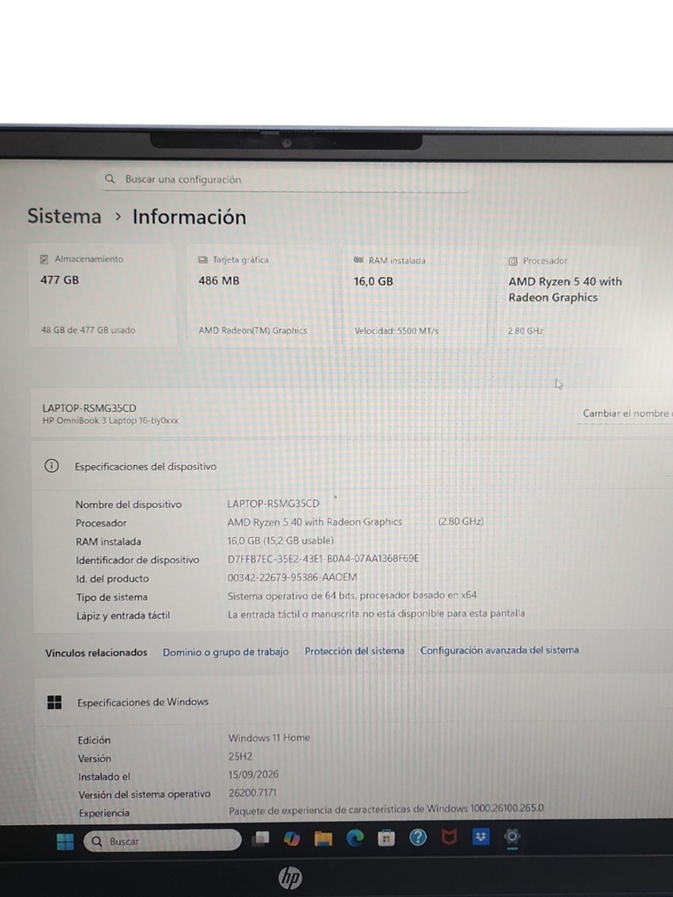Click the Windows logo beside Especificaciones de Windows

pyautogui.click(x=54, y=702)
